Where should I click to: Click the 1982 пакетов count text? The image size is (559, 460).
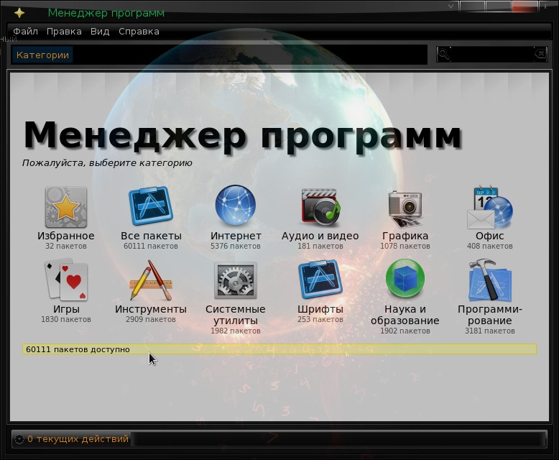click(x=235, y=331)
